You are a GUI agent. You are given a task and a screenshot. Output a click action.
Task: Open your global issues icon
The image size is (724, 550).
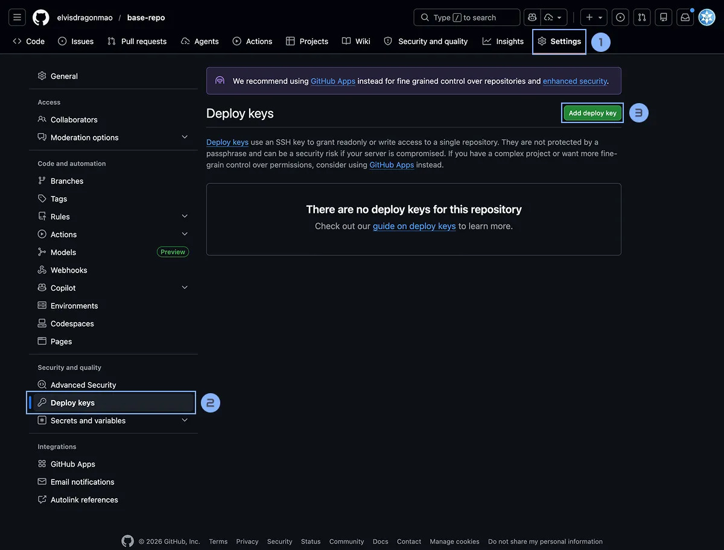pos(620,17)
